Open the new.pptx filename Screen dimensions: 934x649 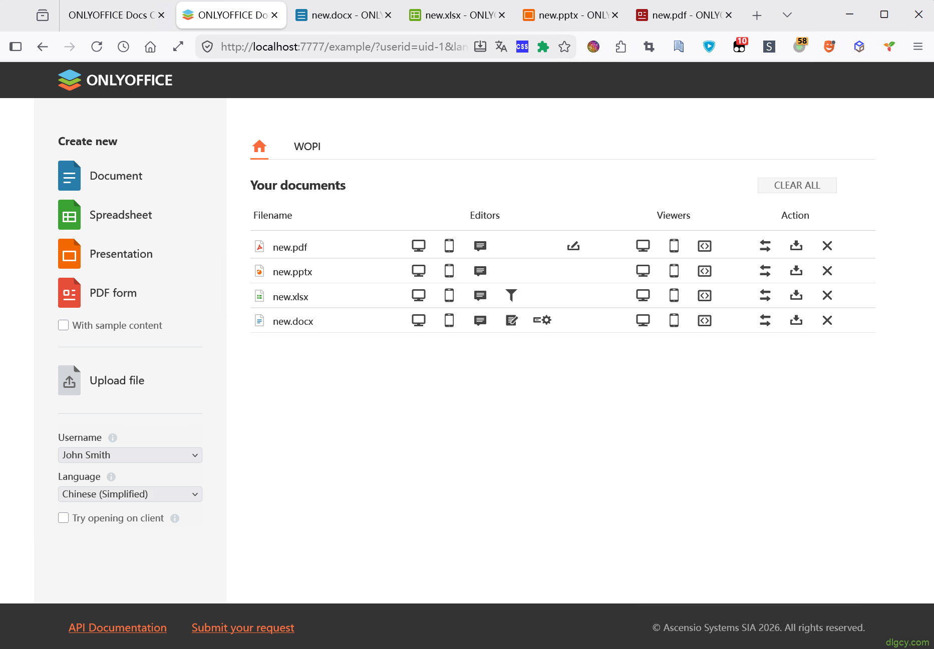pos(292,272)
